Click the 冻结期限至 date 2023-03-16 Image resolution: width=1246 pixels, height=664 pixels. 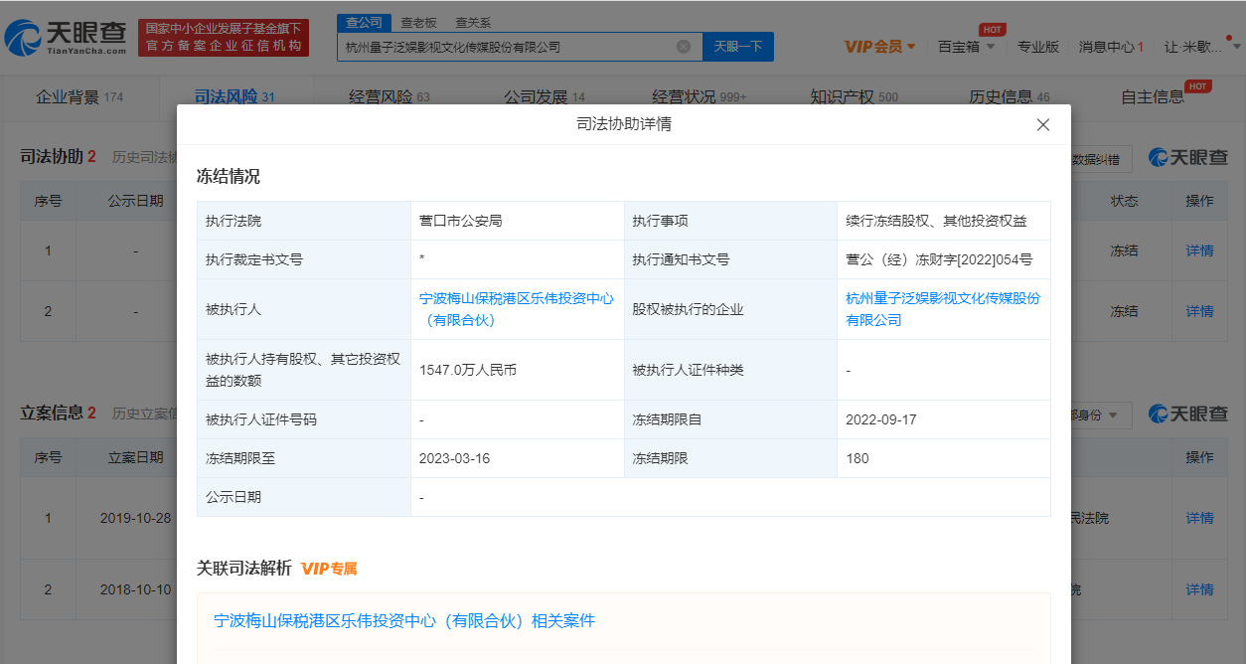[x=455, y=458]
